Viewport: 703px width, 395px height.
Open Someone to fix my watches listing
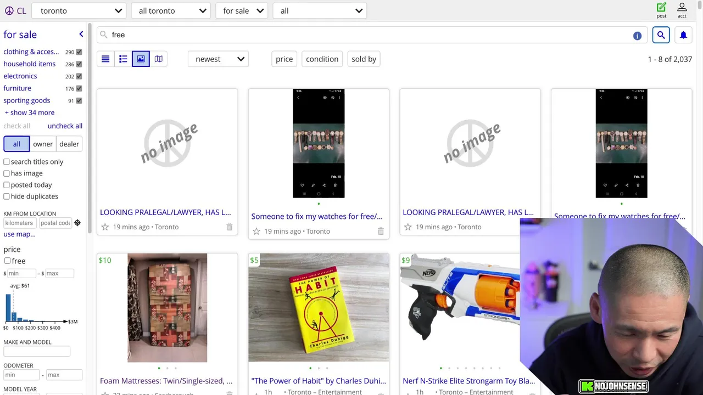point(317,216)
